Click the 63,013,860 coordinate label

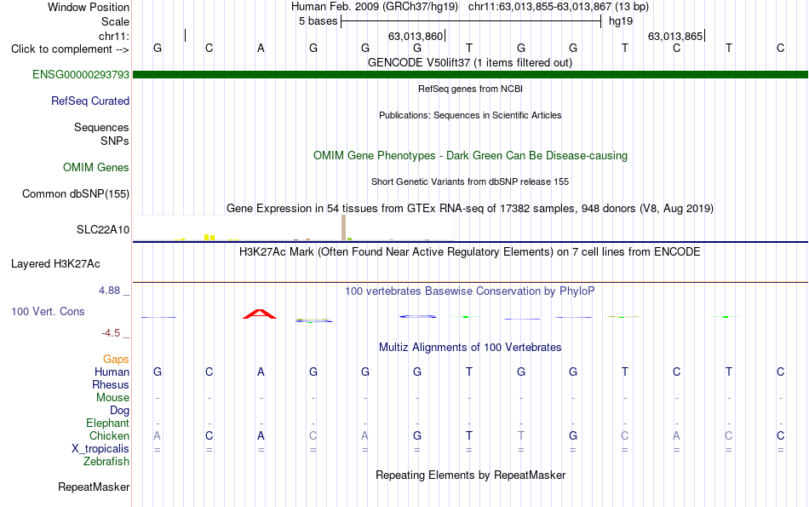[x=416, y=36]
